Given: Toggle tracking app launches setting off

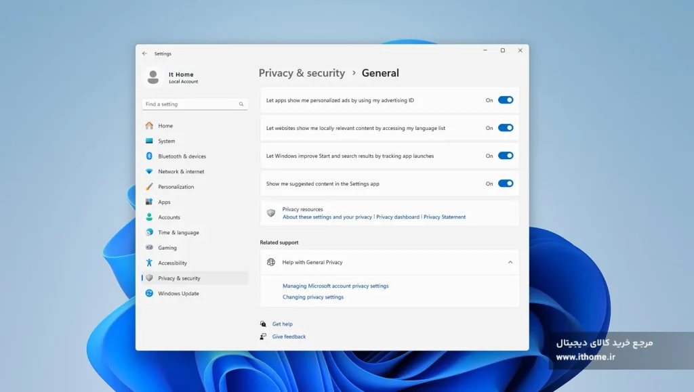Looking at the screenshot, I should (x=506, y=156).
